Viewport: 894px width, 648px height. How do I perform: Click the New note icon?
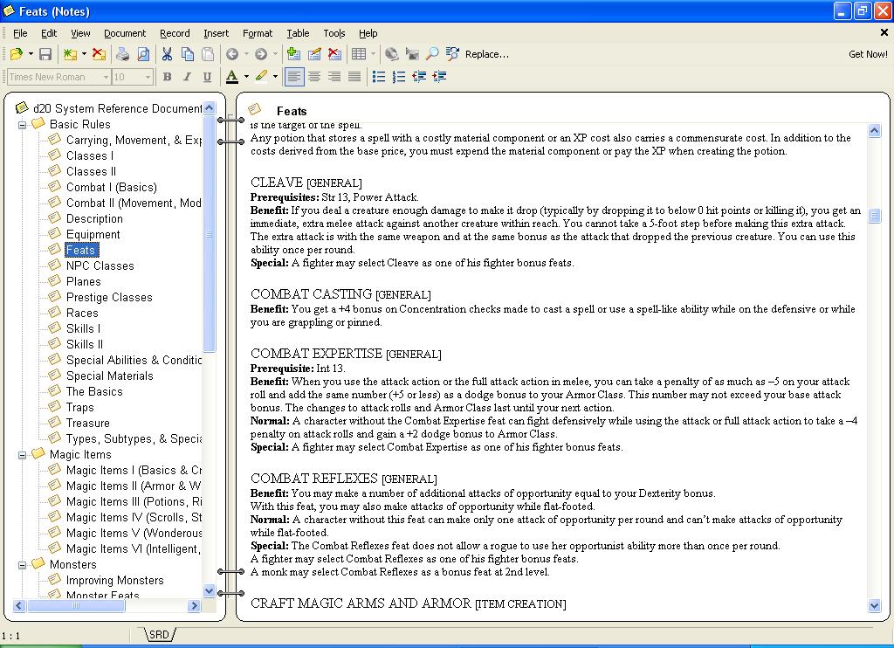pyautogui.click(x=70, y=54)
